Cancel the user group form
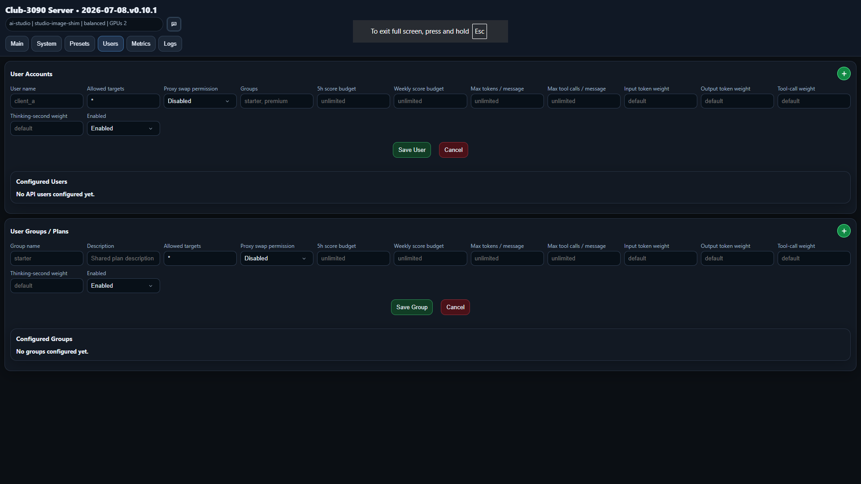Screen dimensions: 861x484 pyautogui.click(x=455, y=307)
